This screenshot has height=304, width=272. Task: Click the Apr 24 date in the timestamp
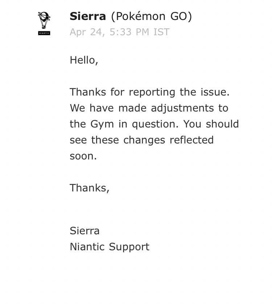(x=87, y=32)
